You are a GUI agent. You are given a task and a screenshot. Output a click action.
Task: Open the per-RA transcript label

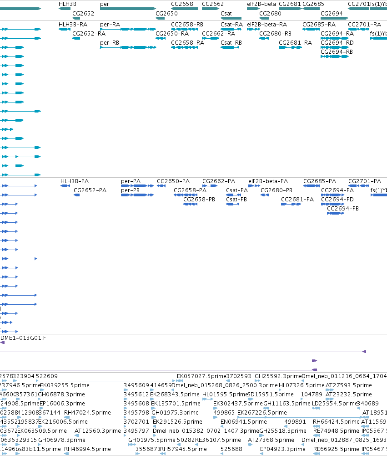click(x=110, y=25)
